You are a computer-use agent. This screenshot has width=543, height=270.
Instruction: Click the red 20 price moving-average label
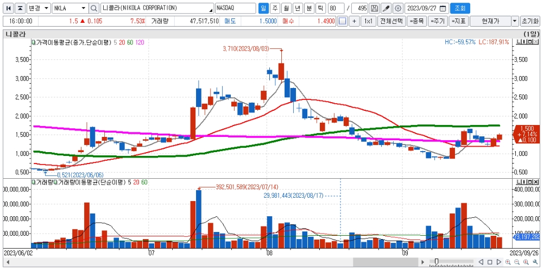(122, 42)
